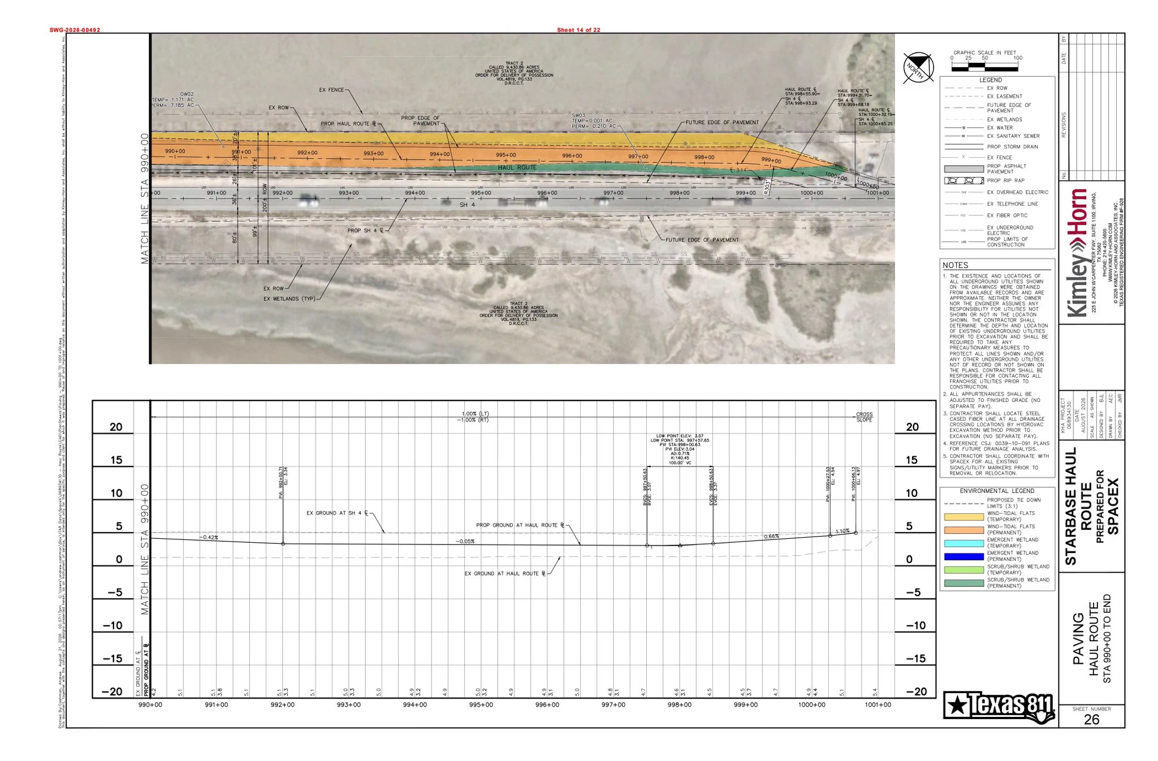This screenshot has width=1158, height=761.
Task: Click the 'STARBASE HAUL ROUTE' project title
Action: pos(1079,506)
